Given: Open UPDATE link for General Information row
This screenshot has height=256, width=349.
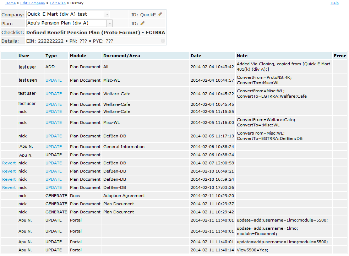Looking at the screenshot, I should 54,147.
